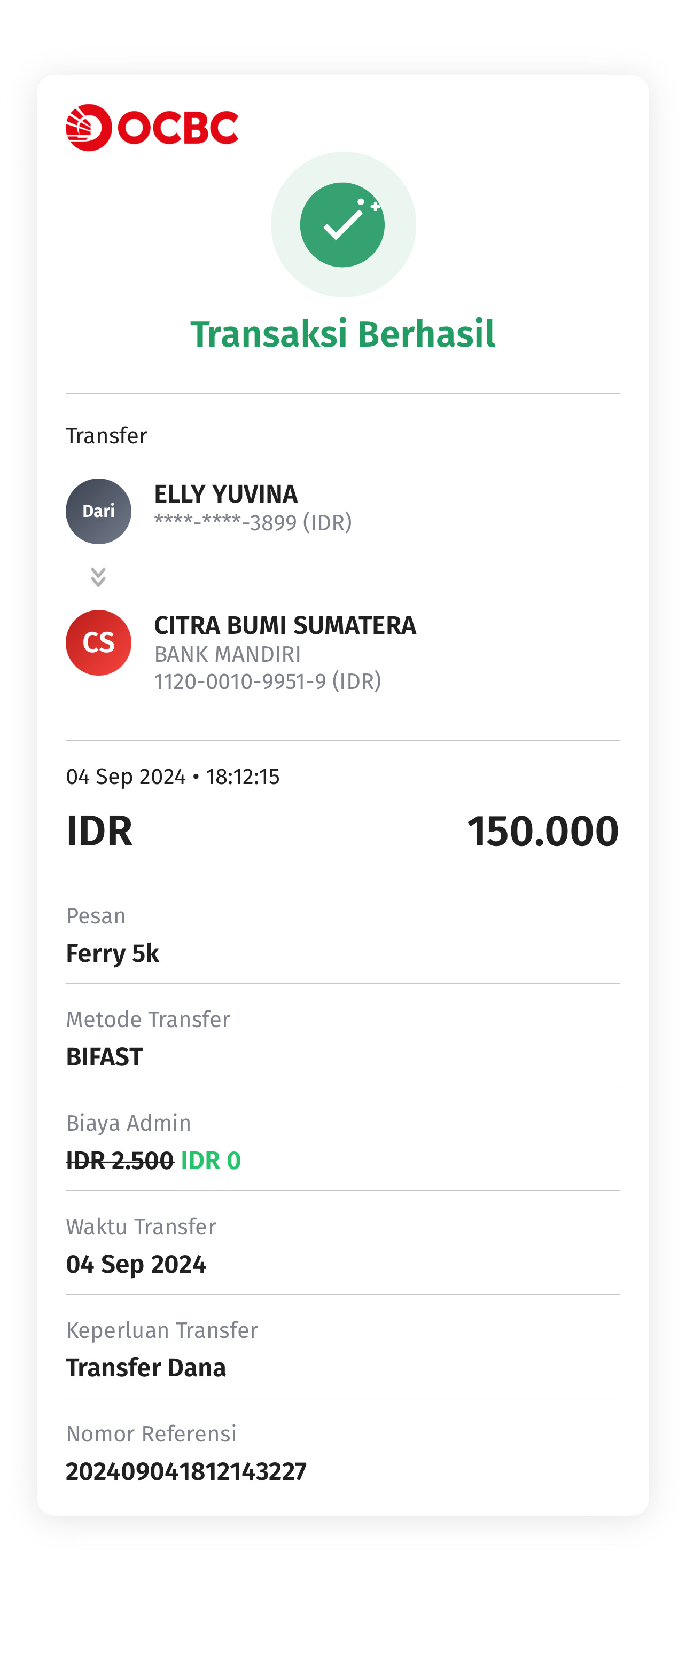Image resolution: width=686 pixels, height=1669 pixels.
Task: Click recipient name CITRA BUMI SUMATERA
Action: (x=285, y=625)
